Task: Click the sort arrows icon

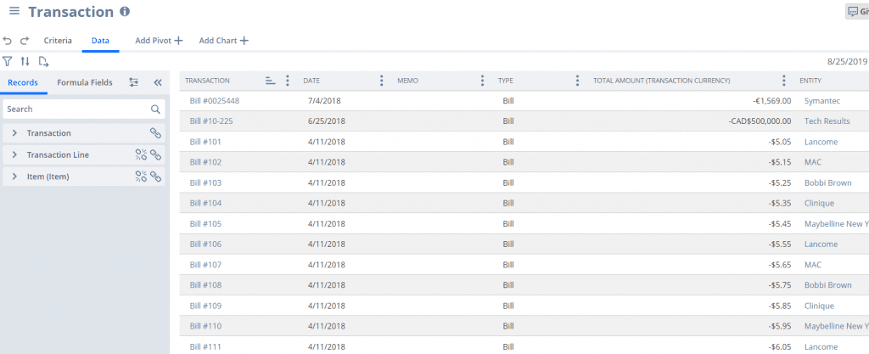Action: (x=25, y=61)
